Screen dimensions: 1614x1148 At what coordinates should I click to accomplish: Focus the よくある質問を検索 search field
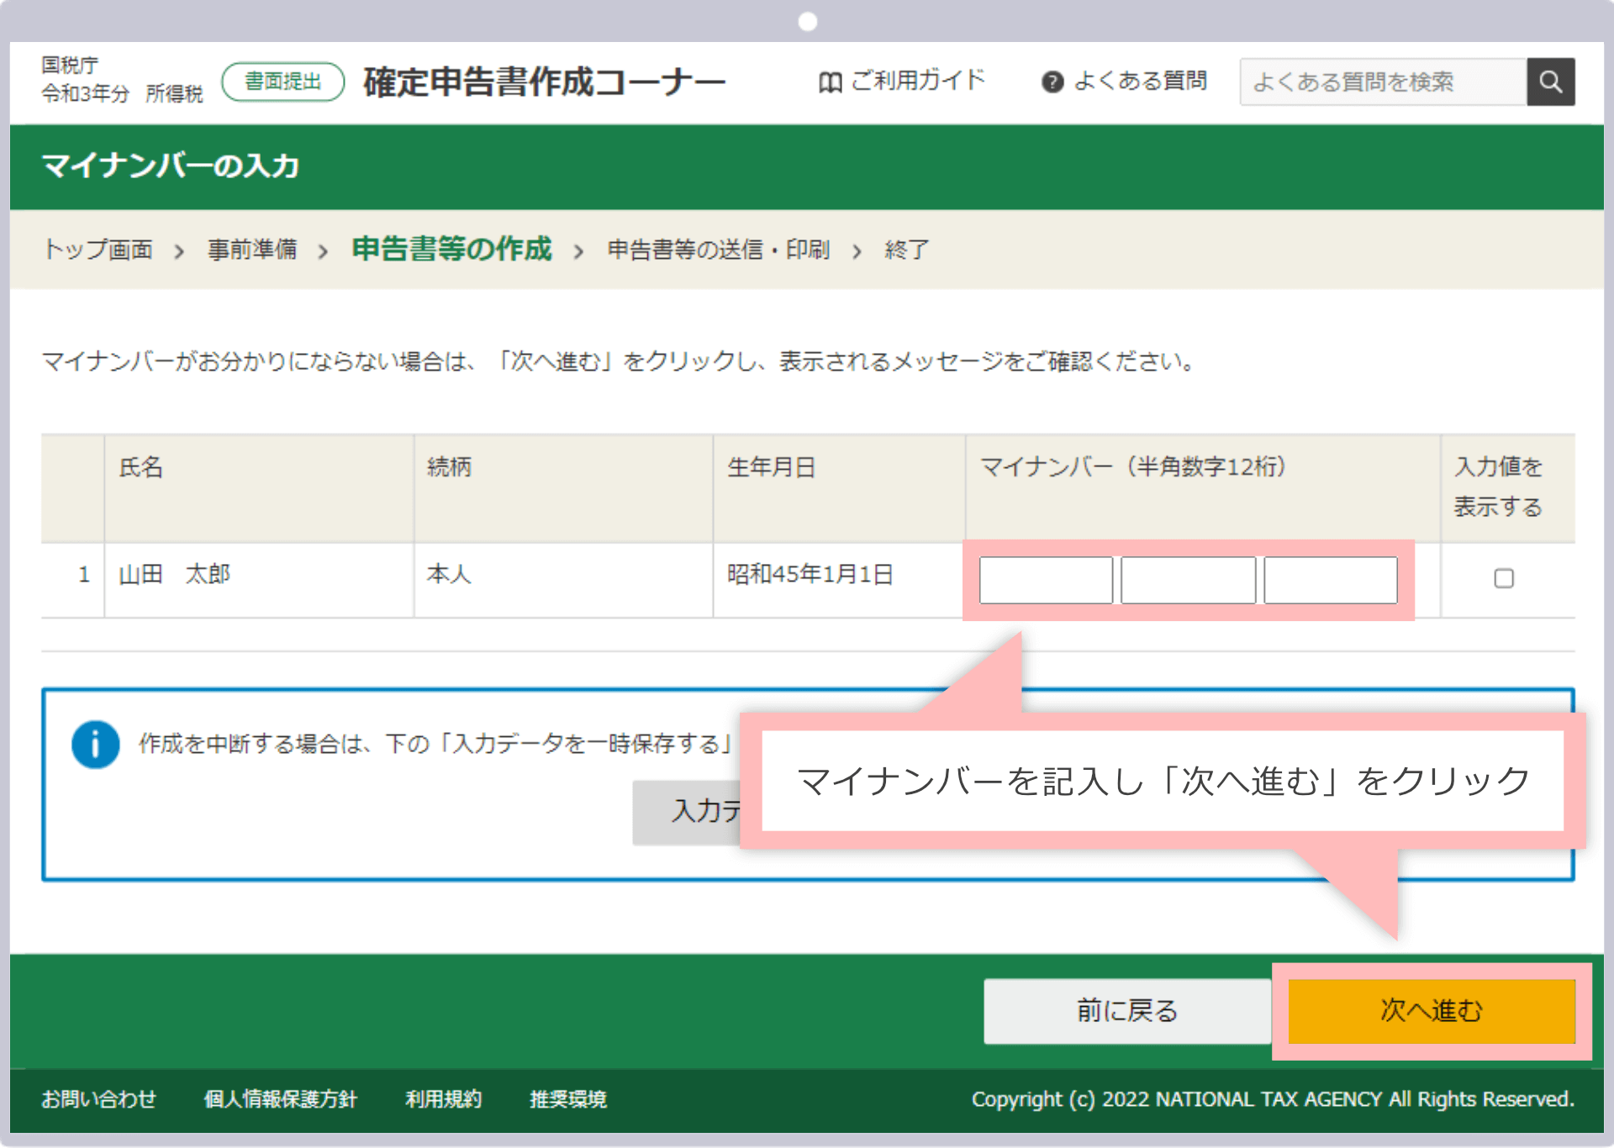coord(1383,82)
